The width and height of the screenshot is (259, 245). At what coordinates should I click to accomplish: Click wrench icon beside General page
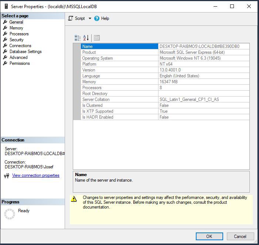click(5, 22)
